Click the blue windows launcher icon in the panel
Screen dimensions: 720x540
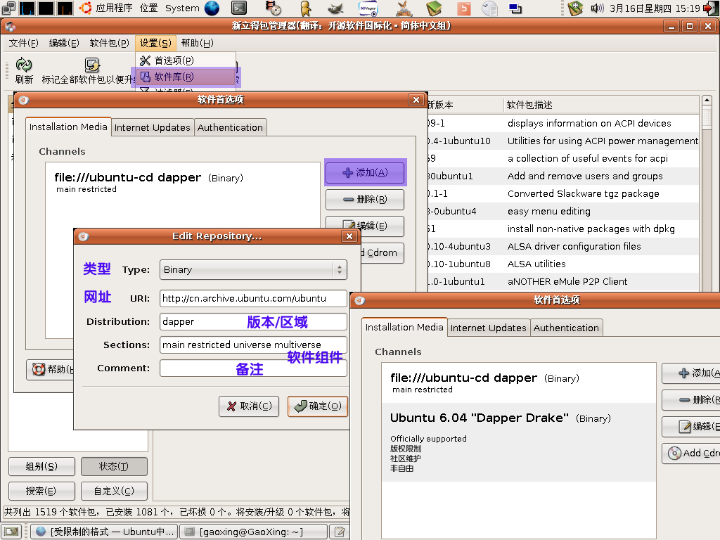point(515,8)
